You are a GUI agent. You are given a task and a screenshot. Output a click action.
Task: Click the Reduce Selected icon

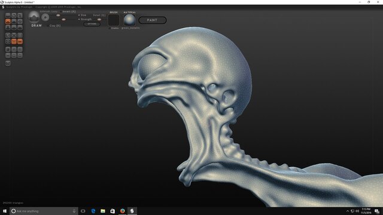pyautogui.click(x=14, y=36)
